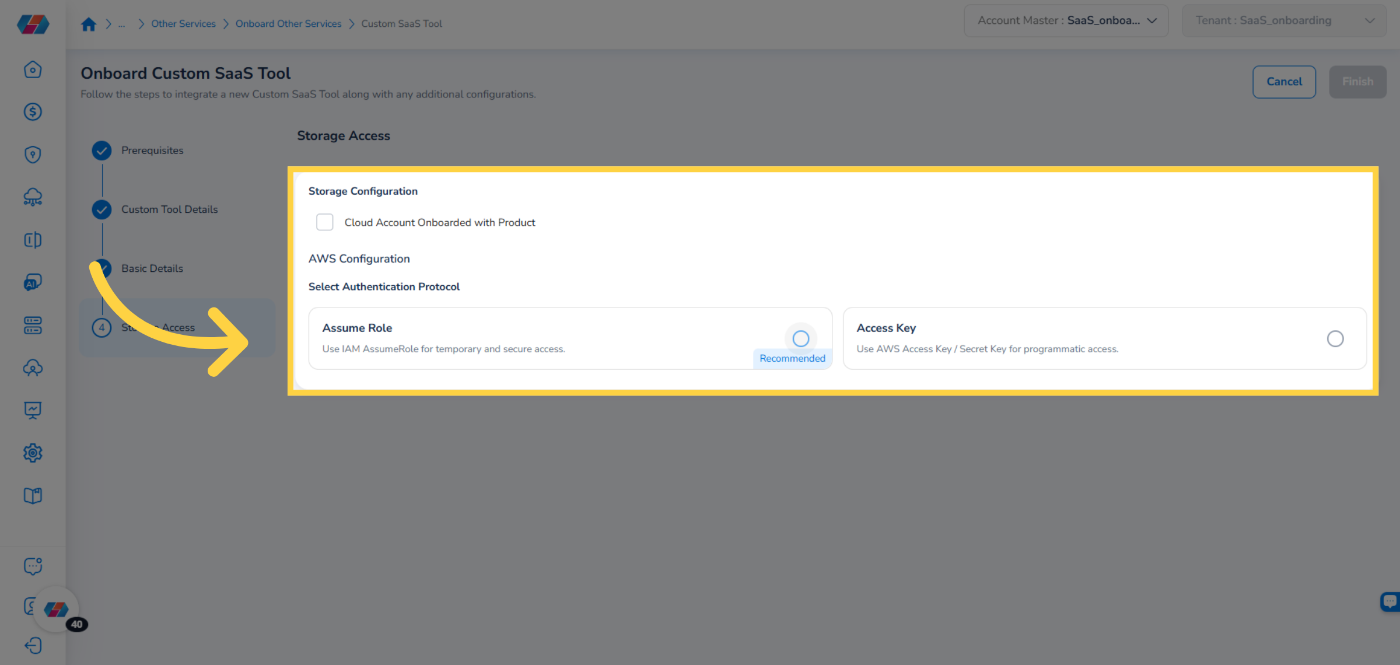The image size is (1400, 665).
Task: Click the Cancel button
Action: pos(1284,82)
